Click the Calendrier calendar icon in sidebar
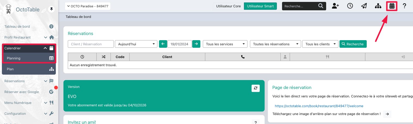 click(51, 48)
